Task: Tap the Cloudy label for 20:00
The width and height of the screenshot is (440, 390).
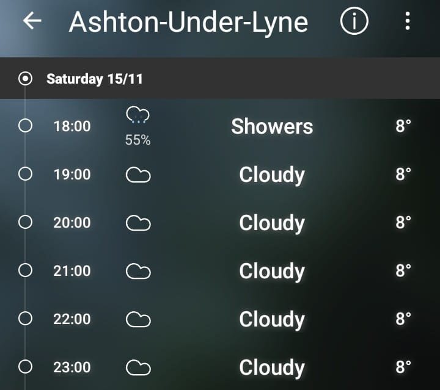Action: click(x=272, y=223)
